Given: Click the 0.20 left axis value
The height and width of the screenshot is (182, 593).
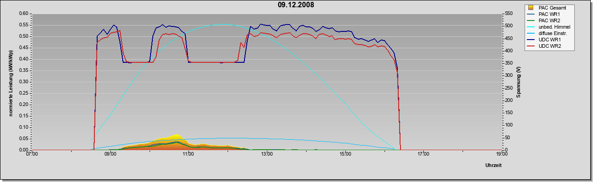Looking at the screenshot, I should coord(24,105).
